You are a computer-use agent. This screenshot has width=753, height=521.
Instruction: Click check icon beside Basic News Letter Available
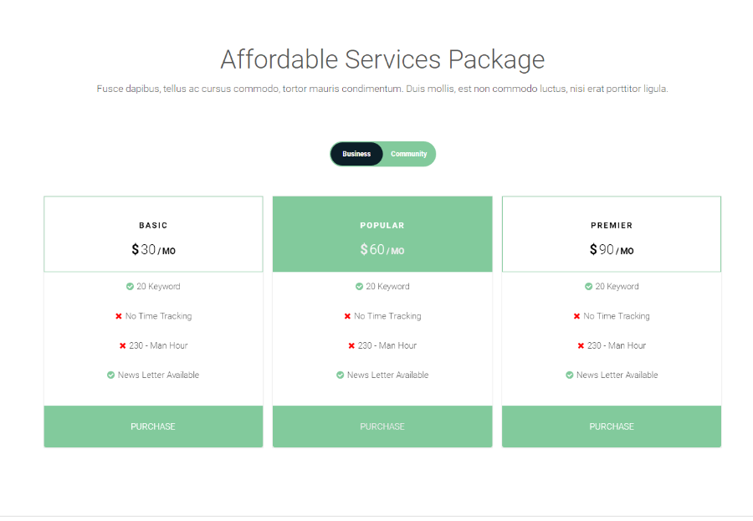(110, 375)
